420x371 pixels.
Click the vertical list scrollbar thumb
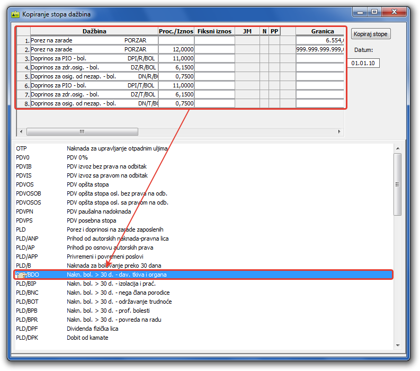pyautogui.click(x=397, y=183)
